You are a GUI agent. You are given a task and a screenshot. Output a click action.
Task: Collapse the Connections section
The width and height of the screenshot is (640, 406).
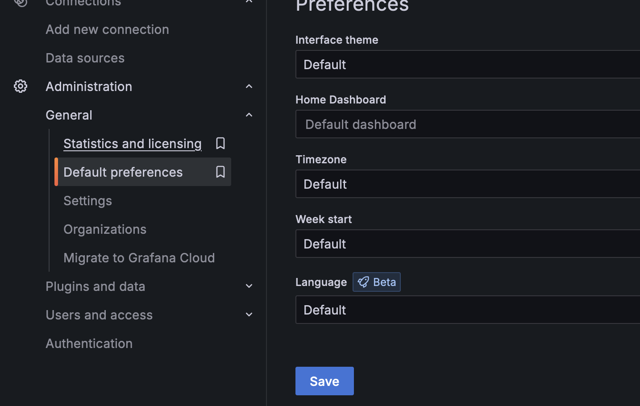click(249, 1)
